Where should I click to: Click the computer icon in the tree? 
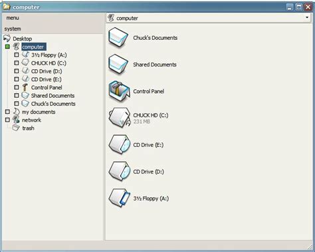click(16, 47)
